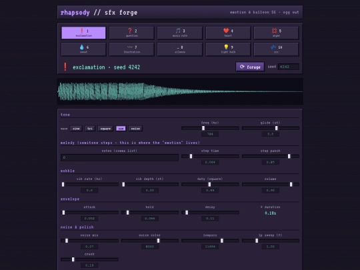Click the lowpass value field
Image resolution: width=360 pixels, height=270 pixels.
tap(210, 247)
